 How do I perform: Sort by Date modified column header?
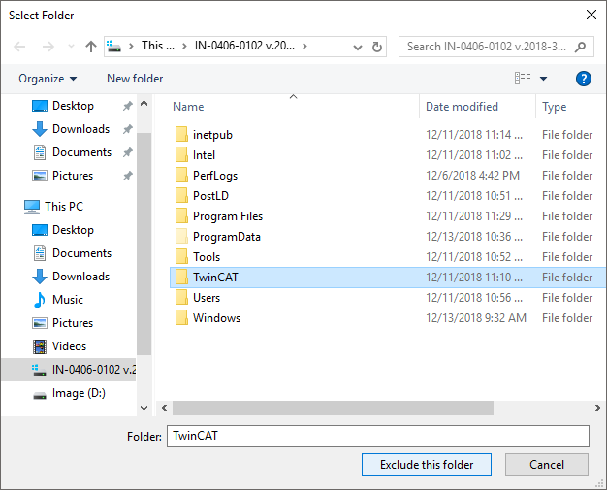(462, 107)
